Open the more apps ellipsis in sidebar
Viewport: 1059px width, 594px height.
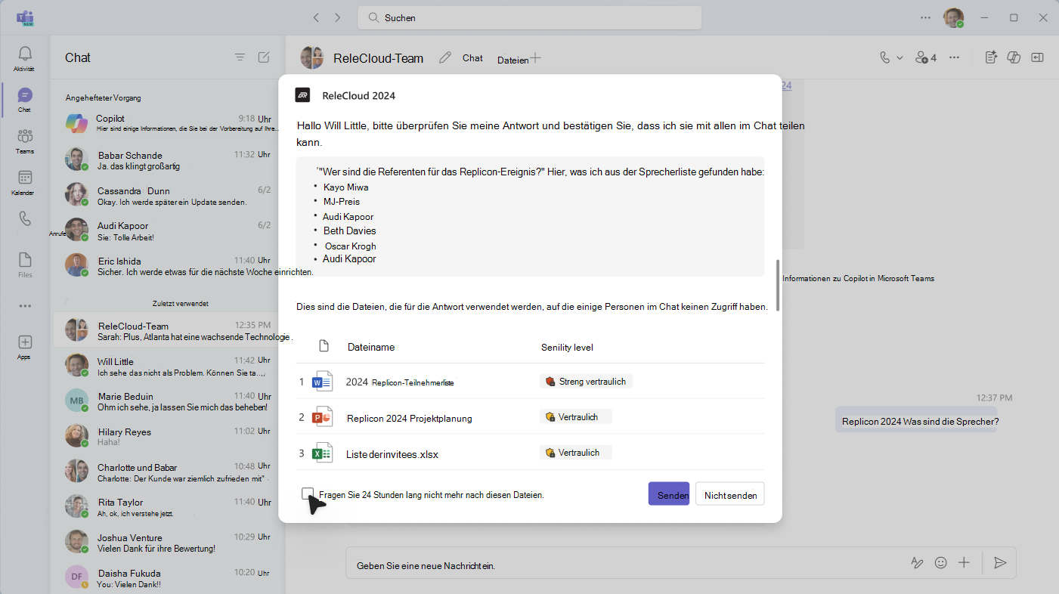point(25,306)
